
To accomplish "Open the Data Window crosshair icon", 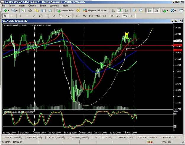I will 30,10.
